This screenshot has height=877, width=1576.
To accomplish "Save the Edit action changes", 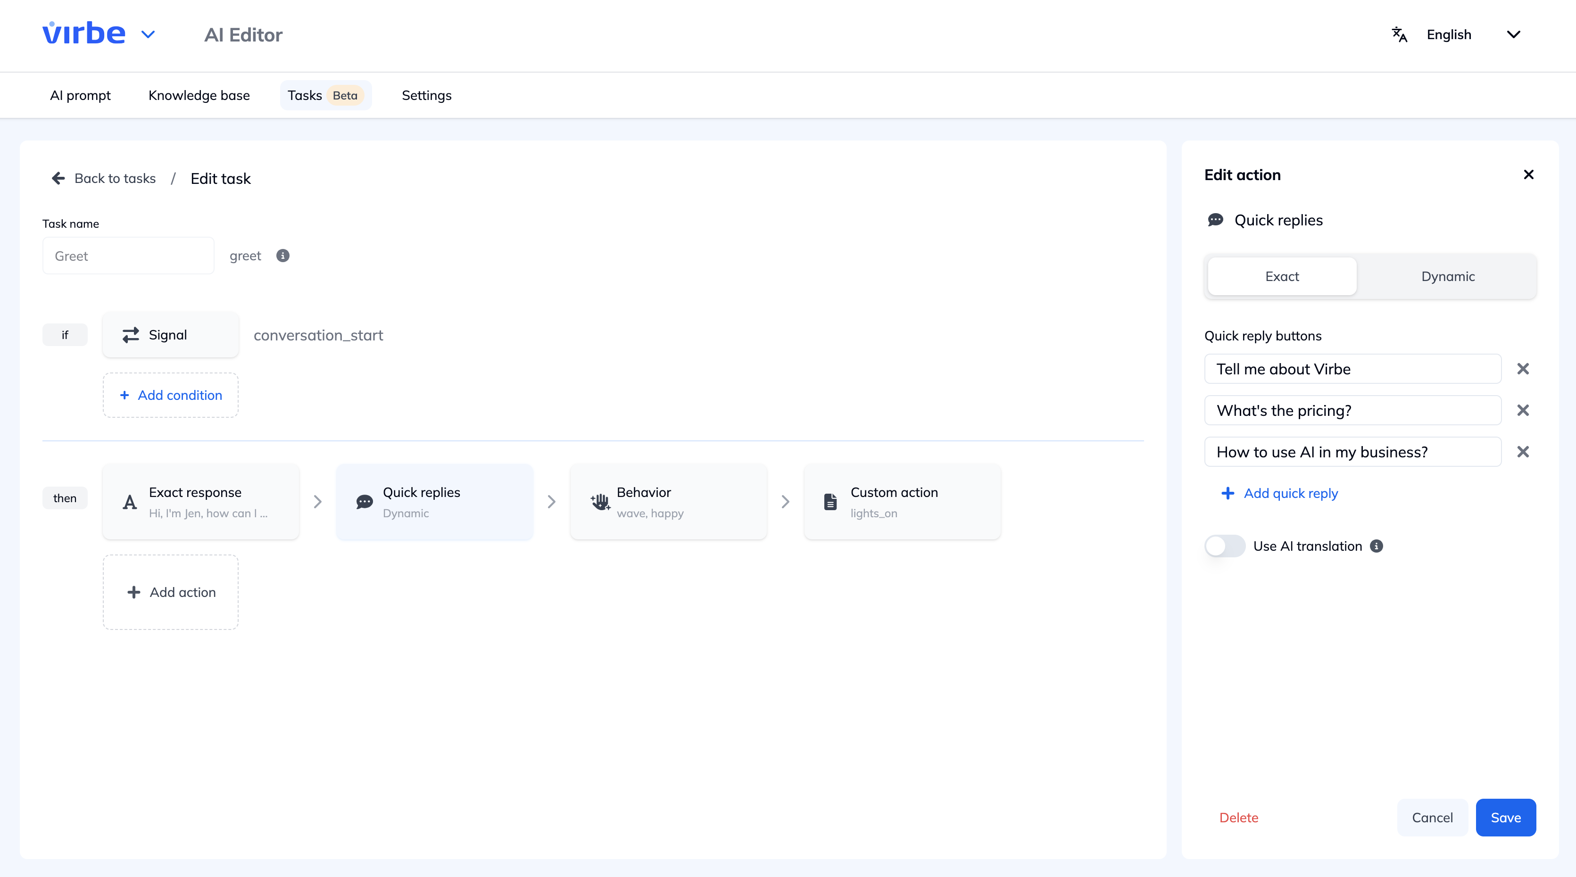I will 1506,817.
